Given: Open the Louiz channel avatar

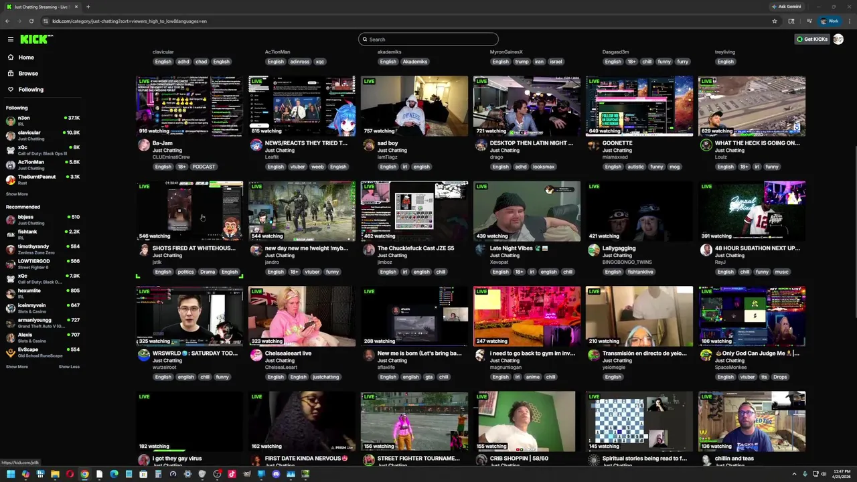Looking at the screenshot, I should (x=706, y=145).
